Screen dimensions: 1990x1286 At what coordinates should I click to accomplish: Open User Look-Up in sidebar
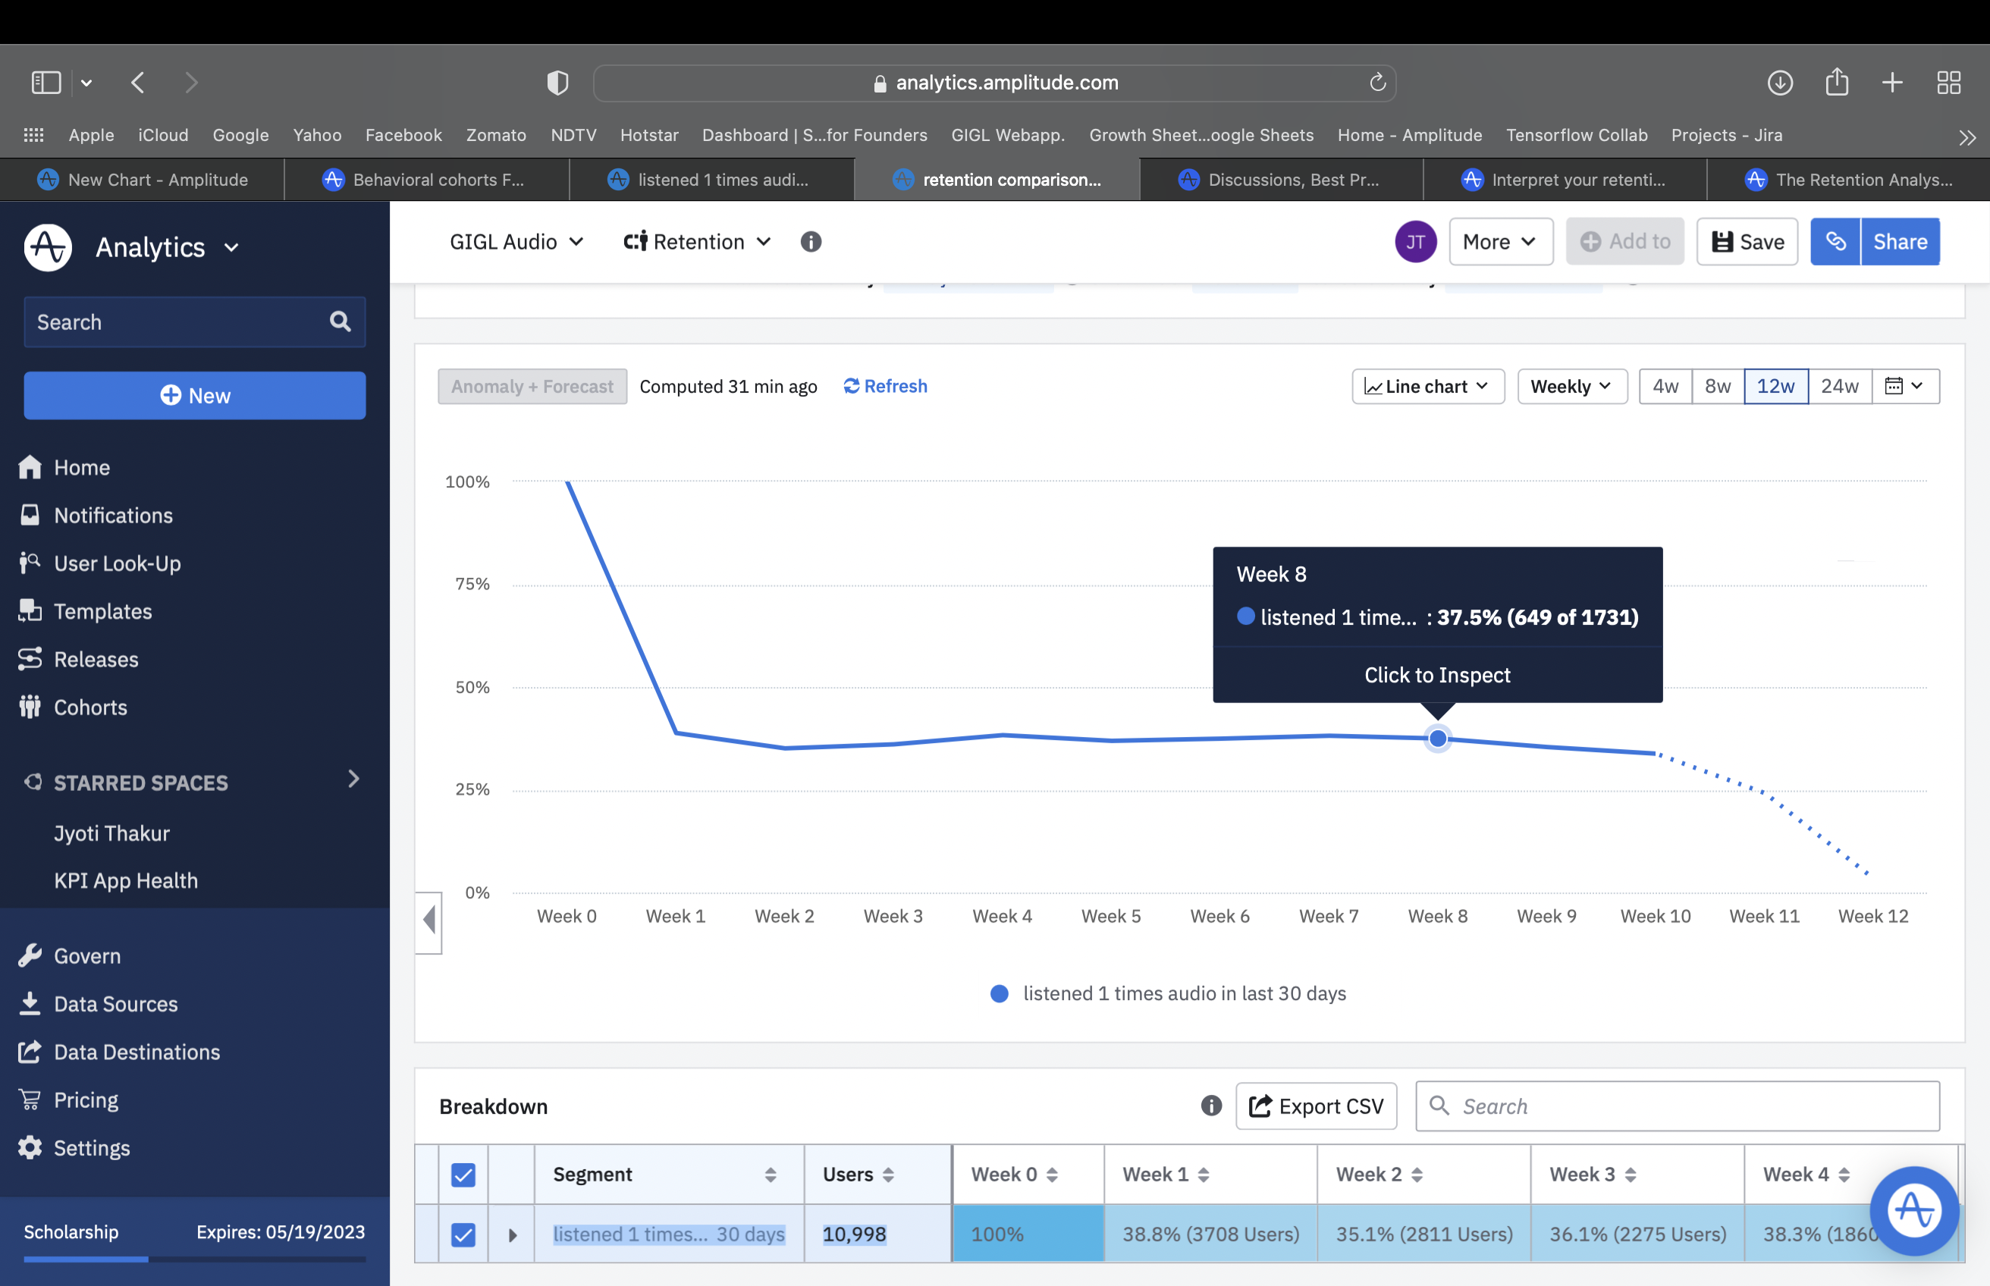117,563
